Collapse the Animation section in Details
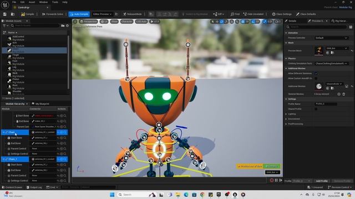 [x=286, y=33]
